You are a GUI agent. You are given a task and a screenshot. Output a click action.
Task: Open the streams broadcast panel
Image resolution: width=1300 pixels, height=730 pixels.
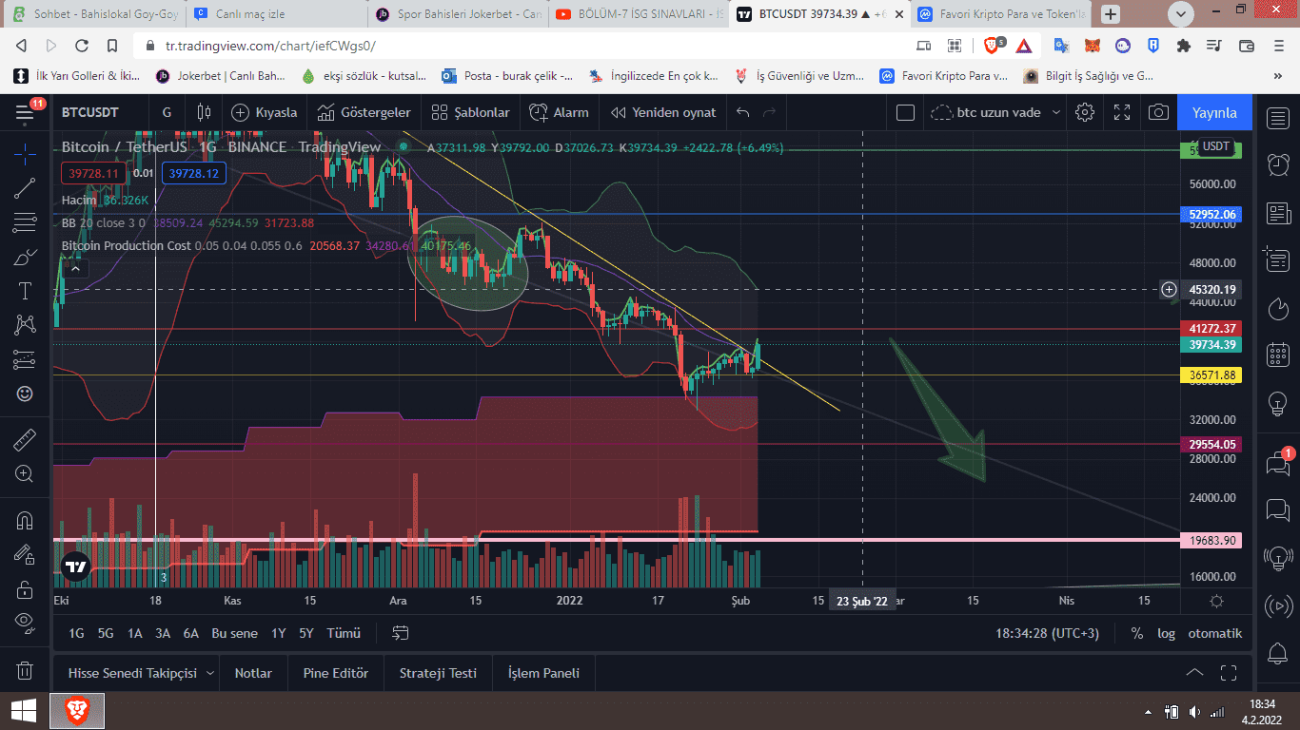(x=1278, y=605)
